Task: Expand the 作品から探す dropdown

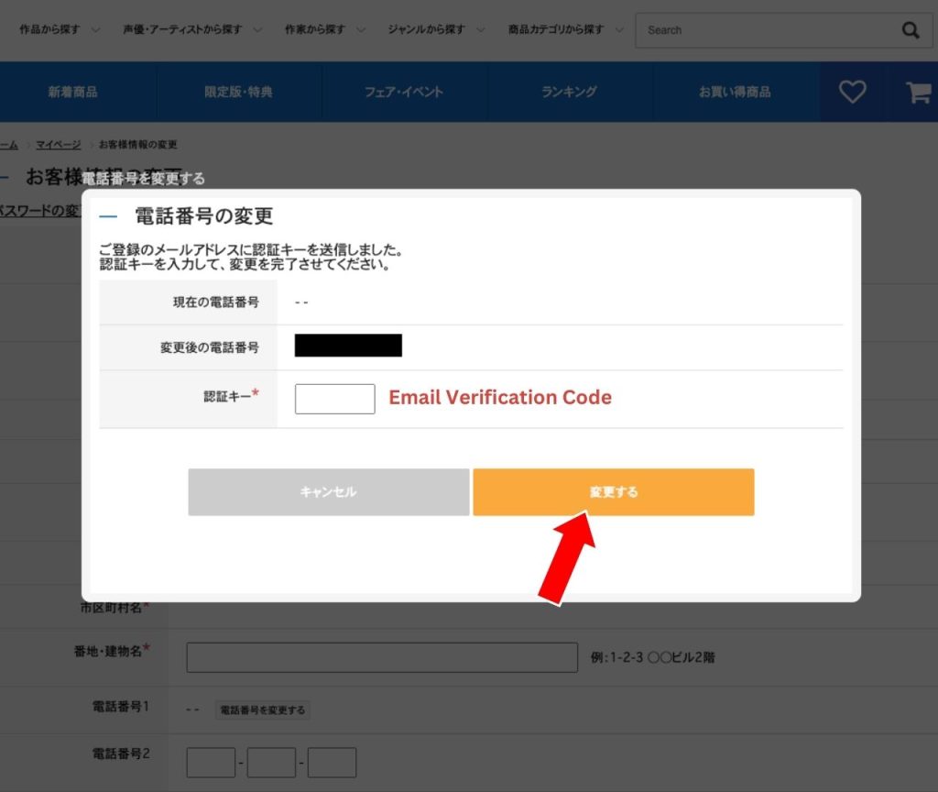Action: 60,29
